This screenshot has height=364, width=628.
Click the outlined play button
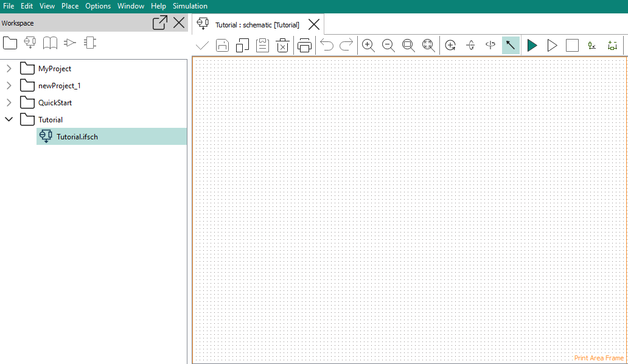[x=553, y=45]
